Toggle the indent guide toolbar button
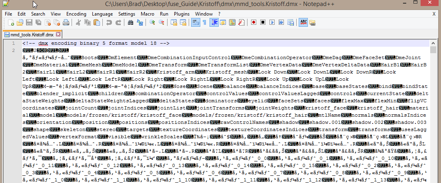Screen dimensions: 441x183 point(214,22)
